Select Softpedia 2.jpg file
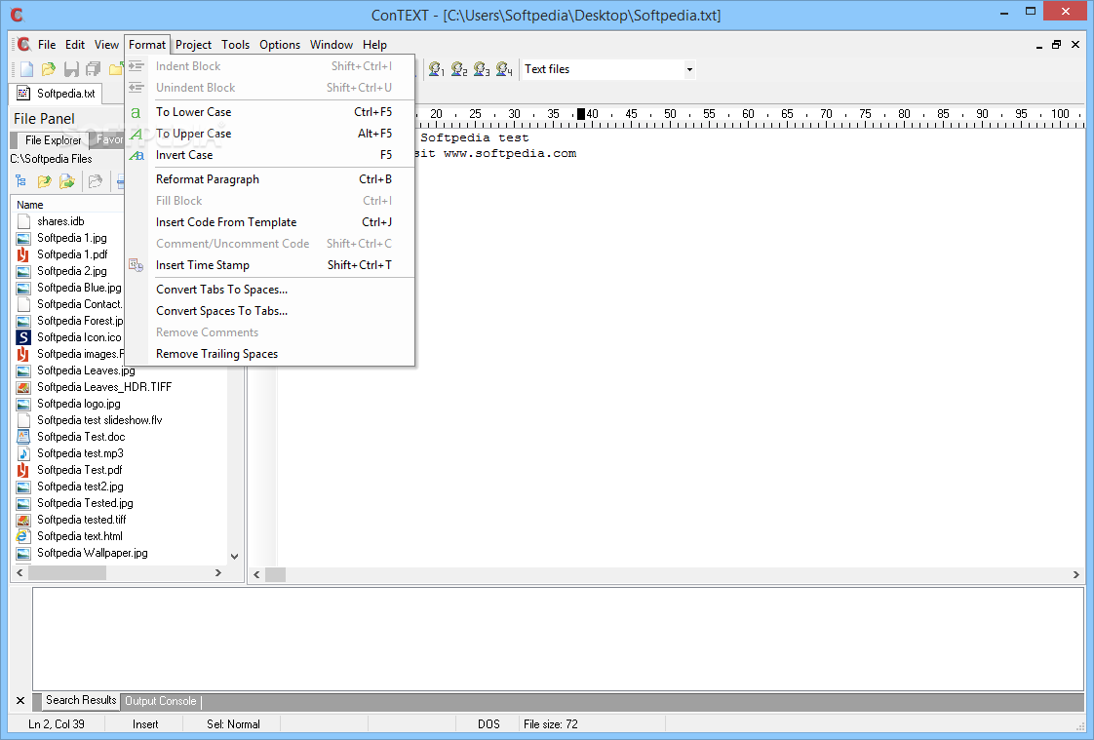Viewport: 1094px width, 740px height. coord(72,271)
